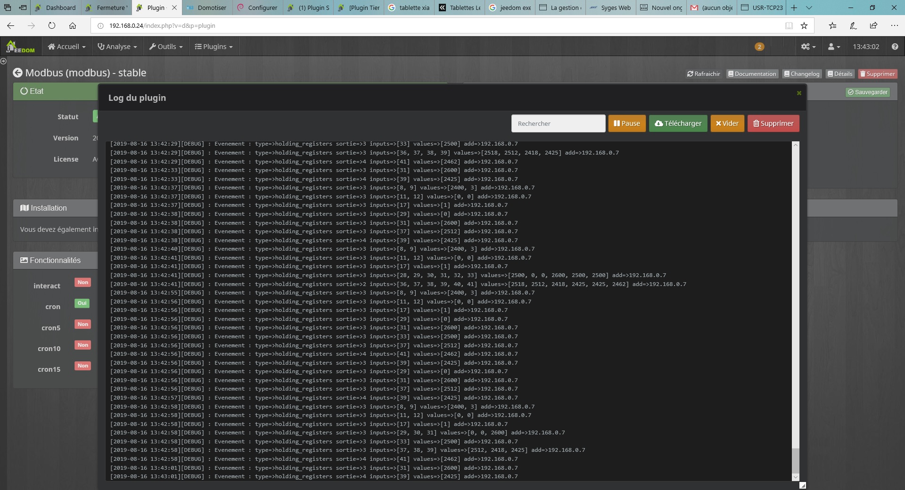Open the settings gears dropdown
Image resolution: width=905 pixels, height=490 pixels.
[808, 47]
